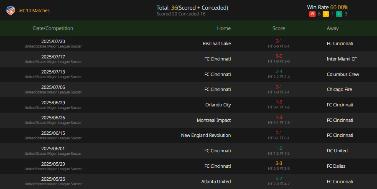
Task: Click FC Cincinnati away team in Real Salt Lake row
Action: (340, 43)
